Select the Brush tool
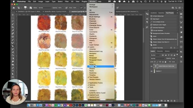Image resolution: width=193 pixels, height=108 pixels. pyautogui.click(x=13, y=40)
